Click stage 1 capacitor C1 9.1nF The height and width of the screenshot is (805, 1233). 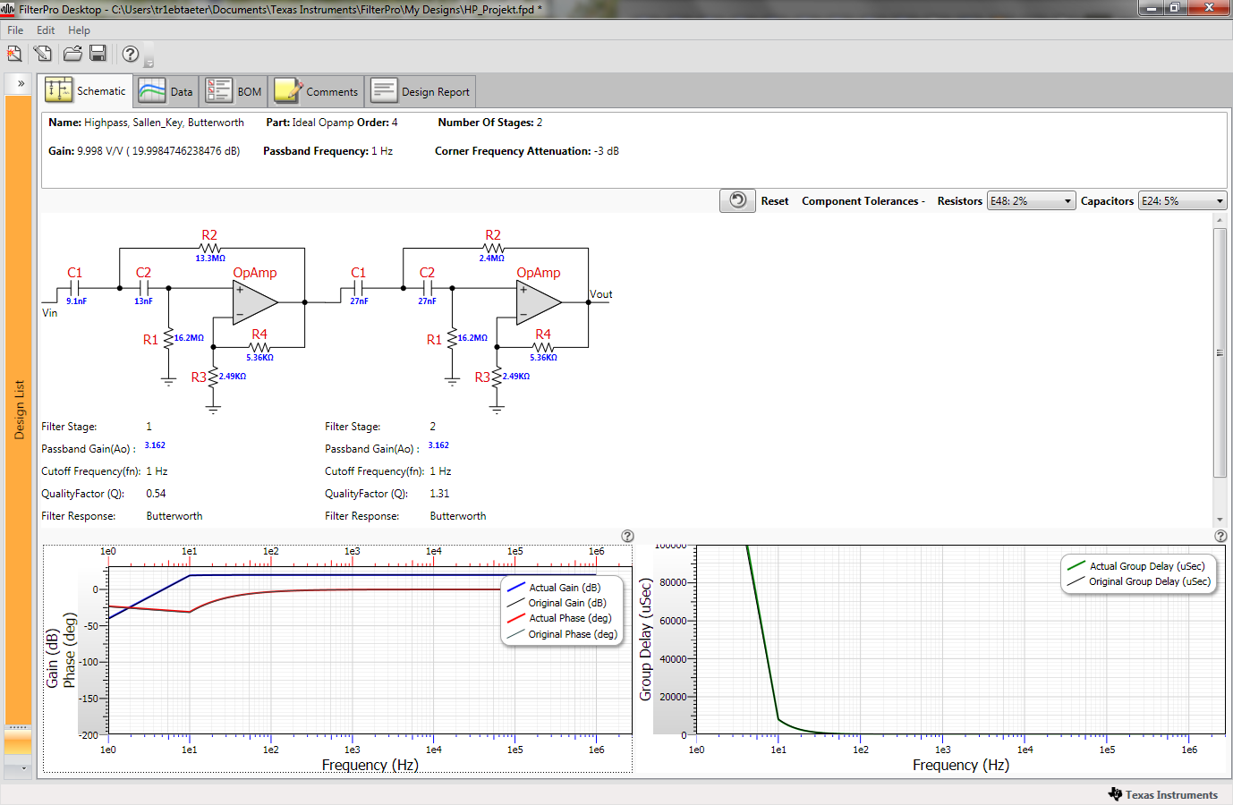(x=75, y=286)
